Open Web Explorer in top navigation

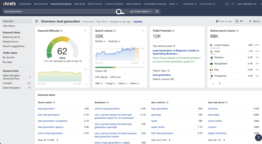click(134, 4)
